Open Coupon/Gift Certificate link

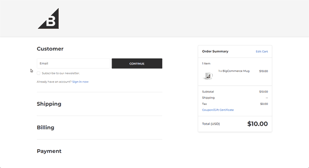click(x=218, y=110)
